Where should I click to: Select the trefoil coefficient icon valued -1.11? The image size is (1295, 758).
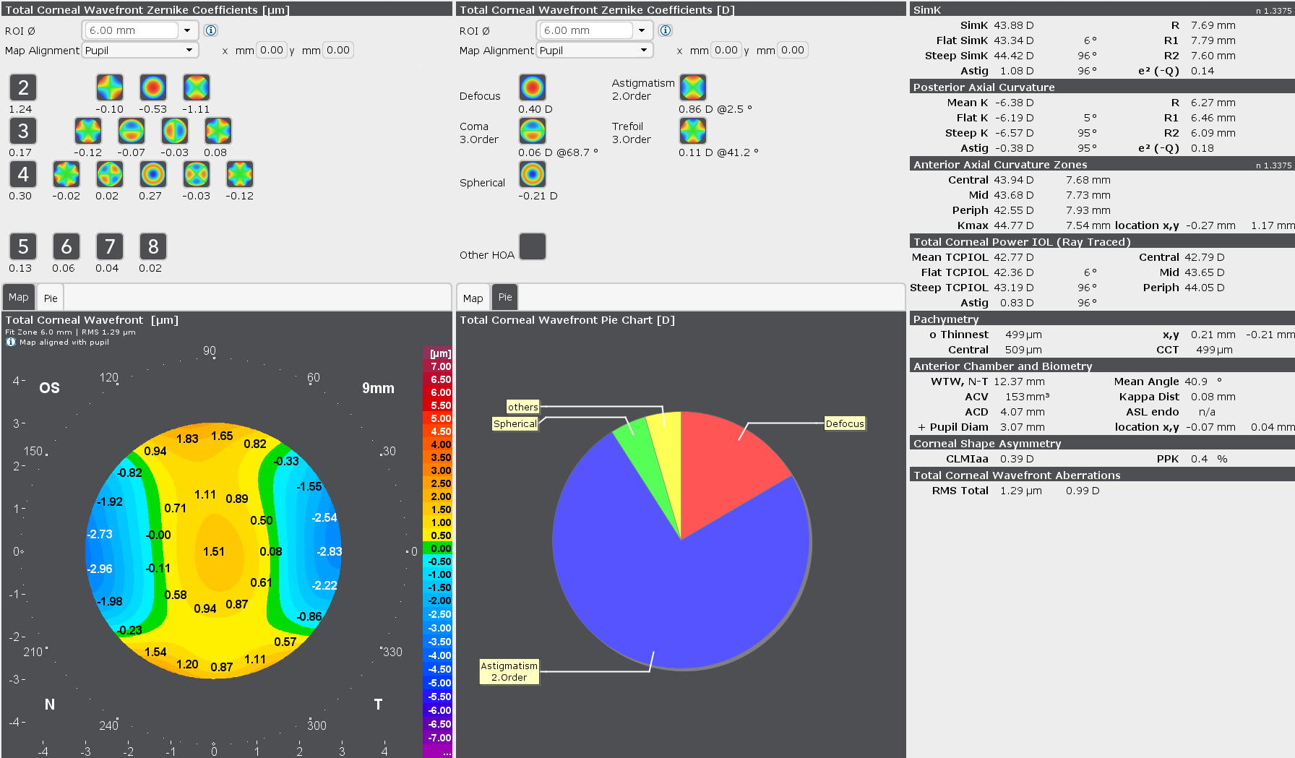(196, 87)
